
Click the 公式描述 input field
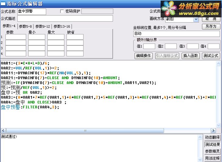[65, 19]
